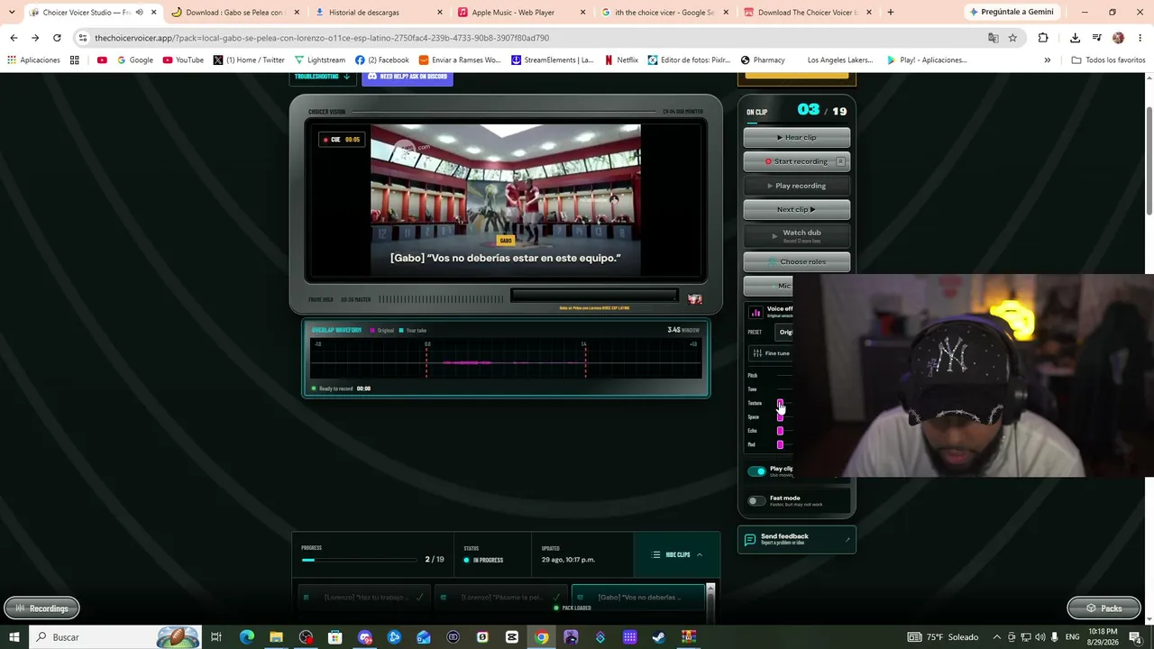Viewport: 1154px width, 649px height.
Task: Open the Windows notification center
Action: click(1135, 637)
